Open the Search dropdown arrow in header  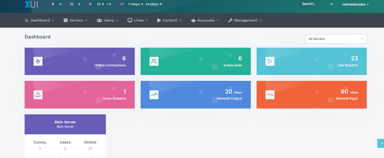tap(331, 4)
